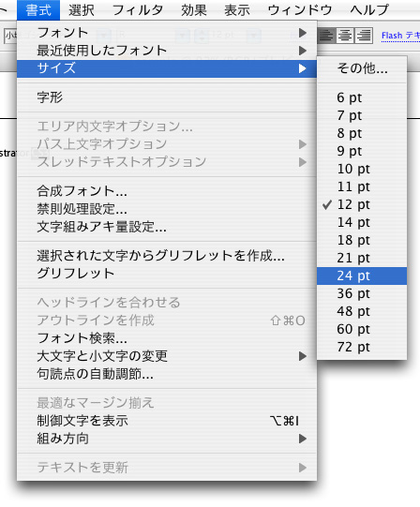Click the Flash テキスト link

tap(400, 36)
